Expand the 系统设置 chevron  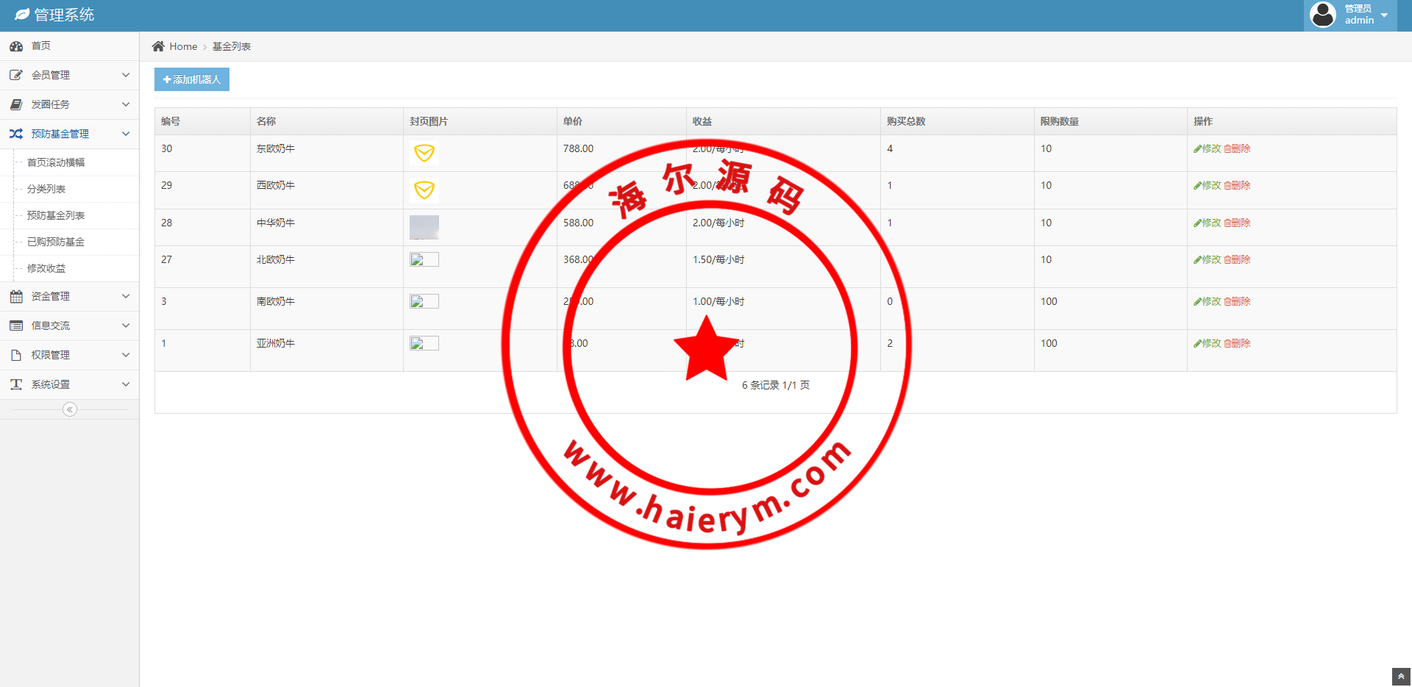[126, 384]
